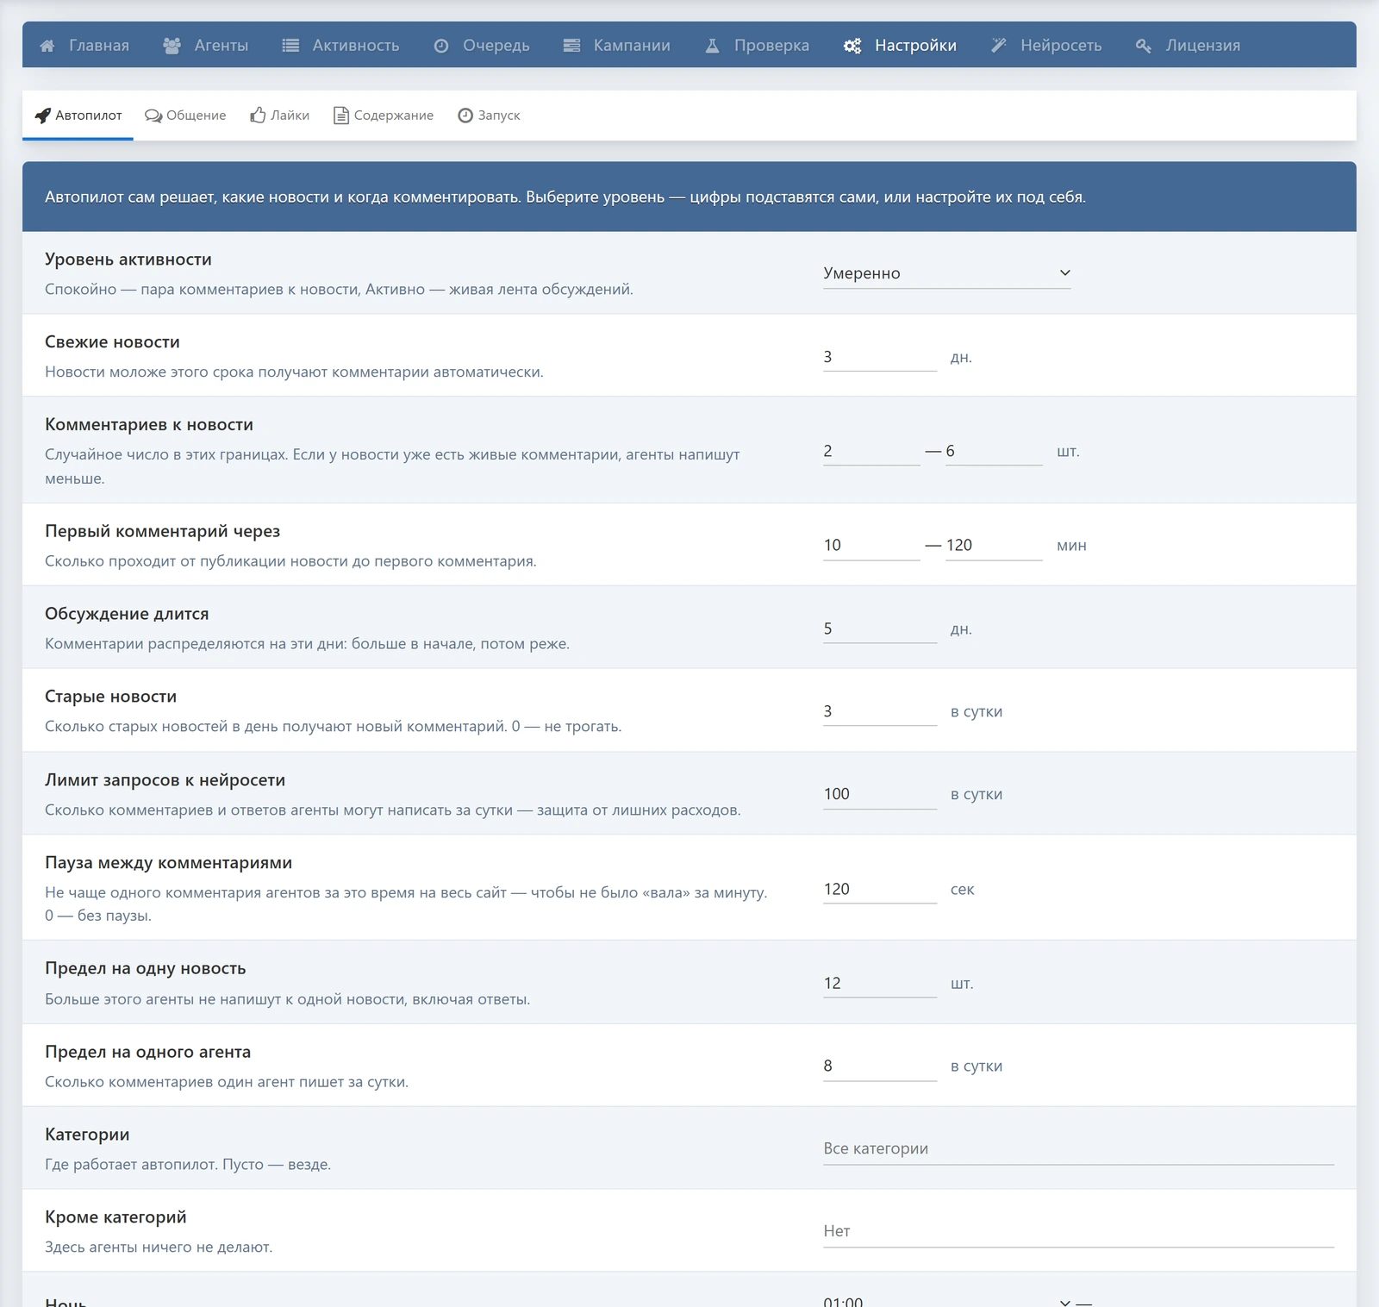The height and width of the screenshot is (1307, 1379).
Task: Click the magic wand Нейросеть icon
Action: tap(998, 46)
